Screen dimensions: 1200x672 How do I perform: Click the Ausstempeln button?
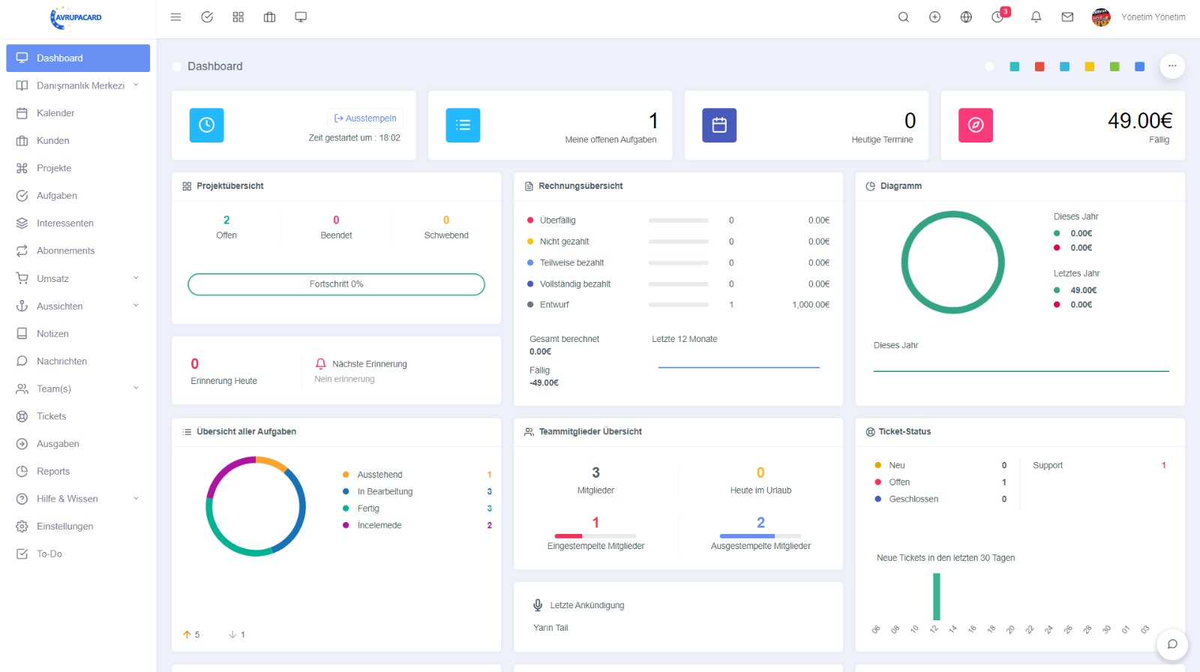[x=365, y=118]
